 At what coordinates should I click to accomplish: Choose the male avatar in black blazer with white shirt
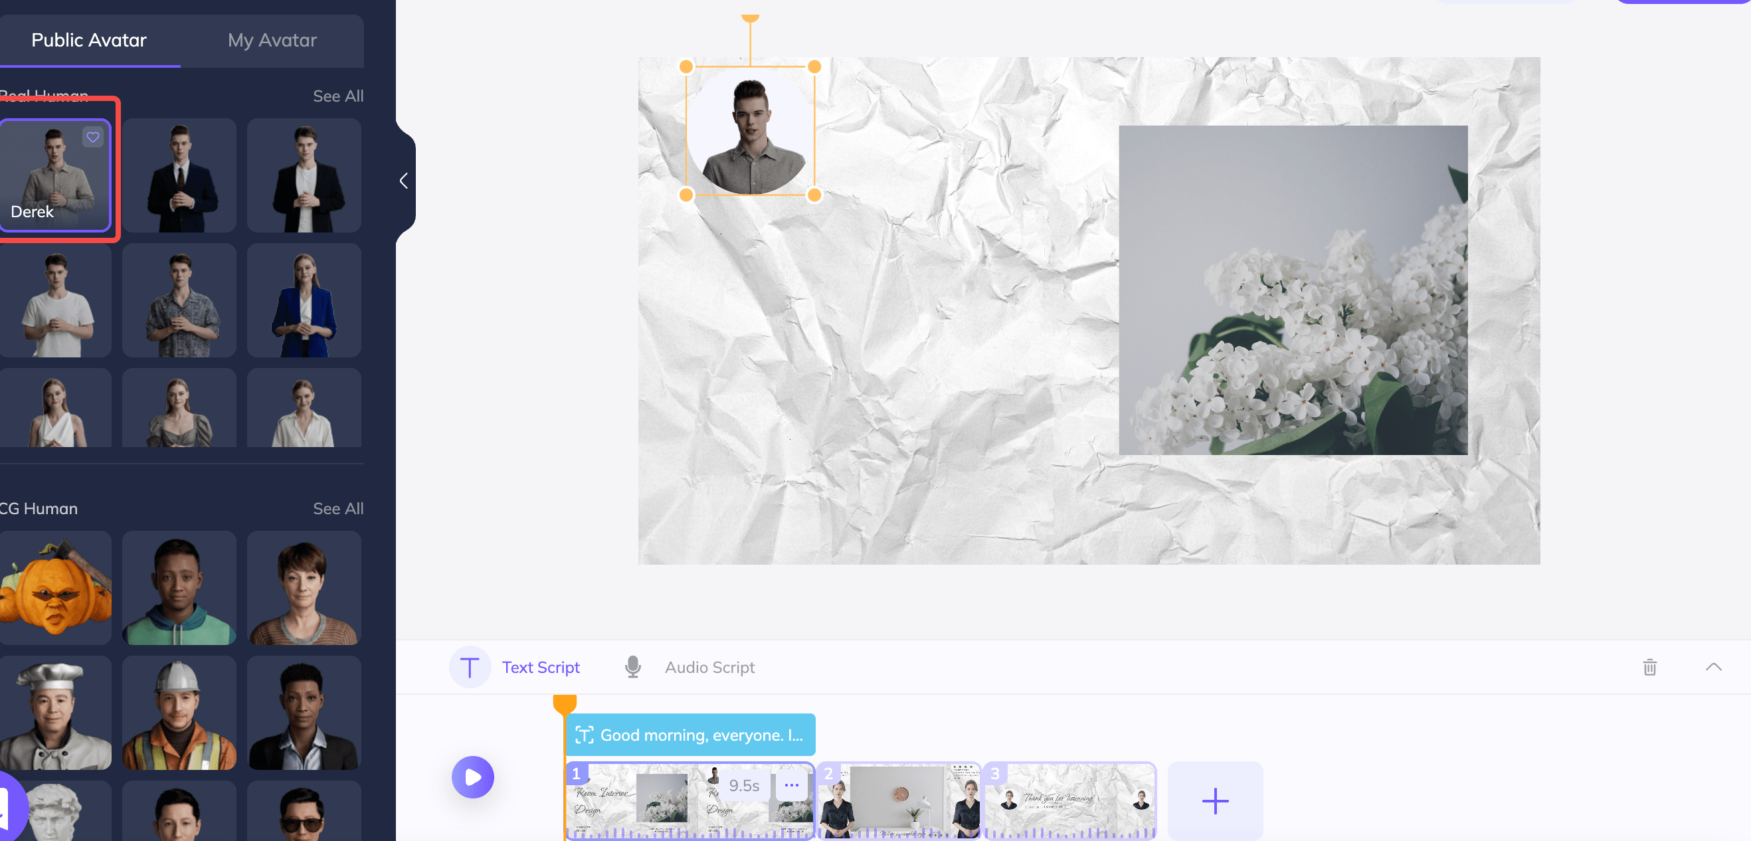coord(304,175)
